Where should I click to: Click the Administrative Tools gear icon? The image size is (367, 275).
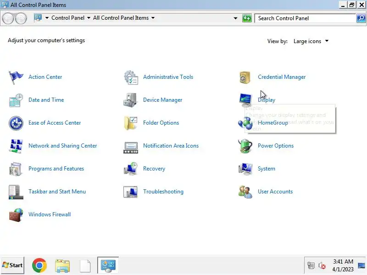coord(131,77)
